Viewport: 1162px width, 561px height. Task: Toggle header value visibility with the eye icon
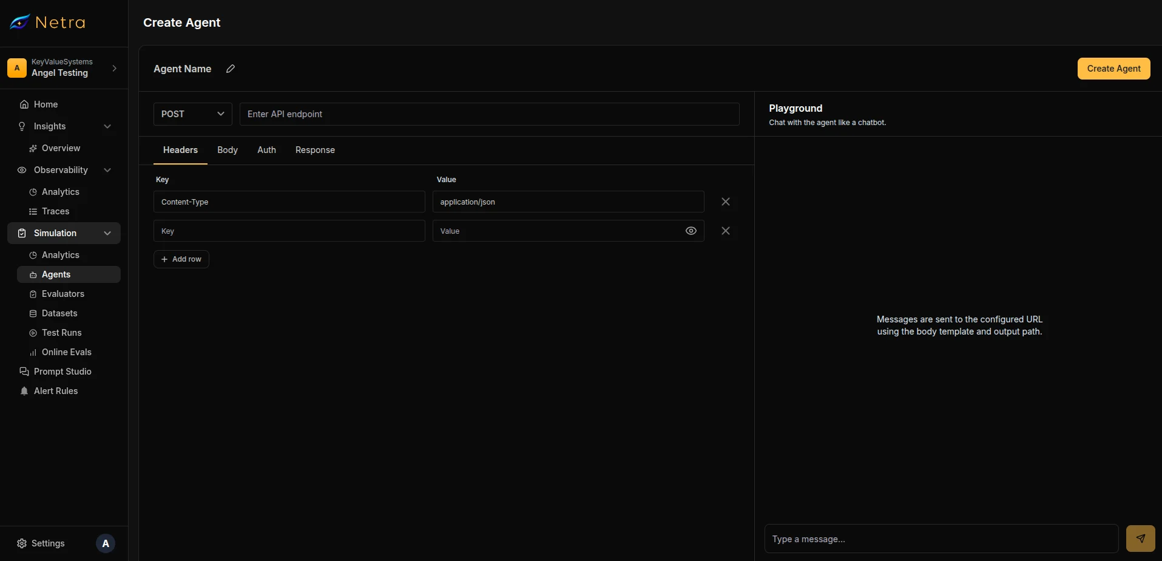[x=691, y=231]
